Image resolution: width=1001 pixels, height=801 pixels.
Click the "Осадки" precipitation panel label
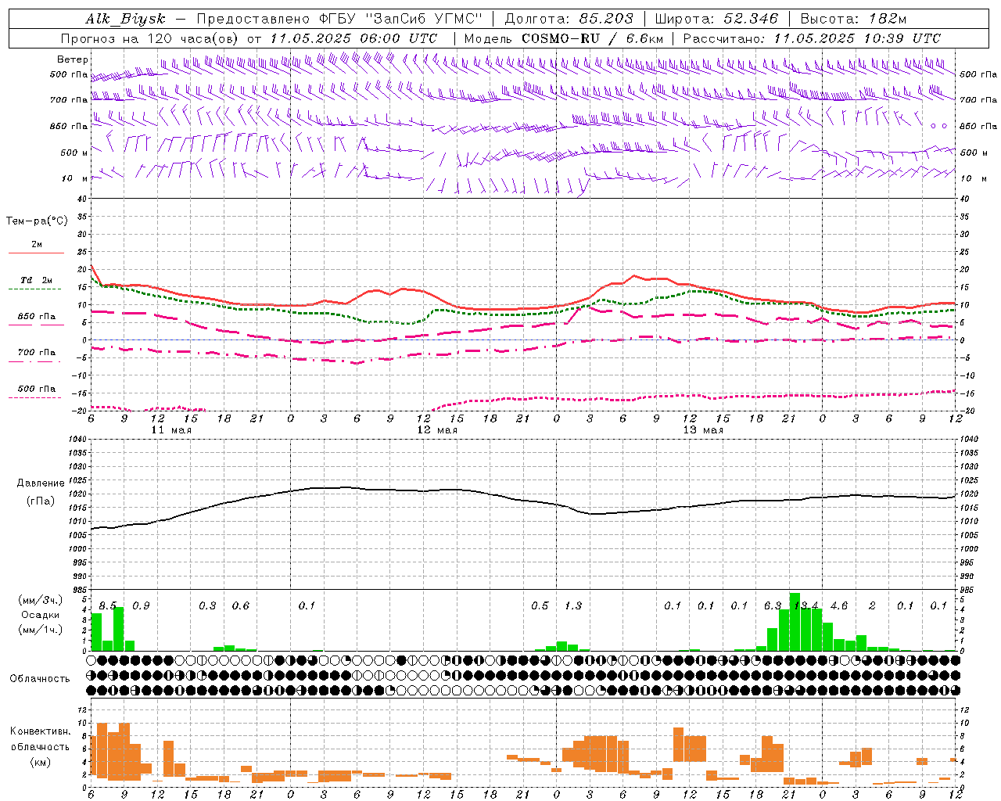(40, 615)
